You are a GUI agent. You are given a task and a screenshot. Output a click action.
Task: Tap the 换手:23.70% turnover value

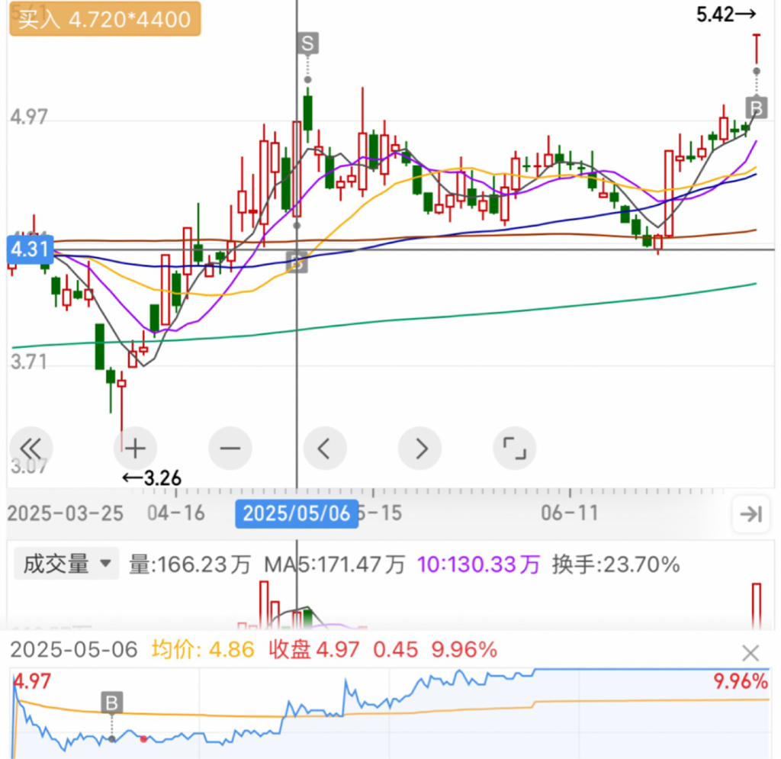tap(615, 564)
